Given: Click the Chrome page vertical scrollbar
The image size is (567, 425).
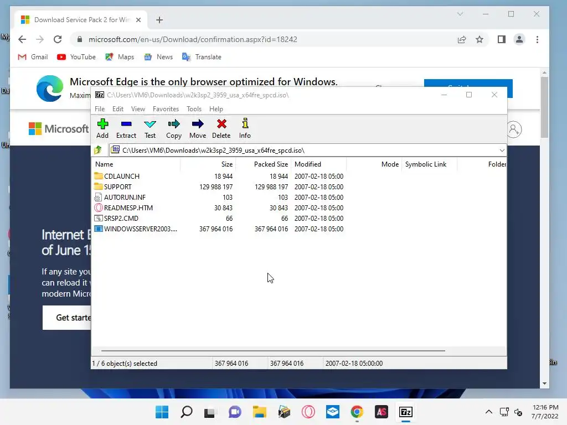Looking at the screenshot, I should [545, 107].
